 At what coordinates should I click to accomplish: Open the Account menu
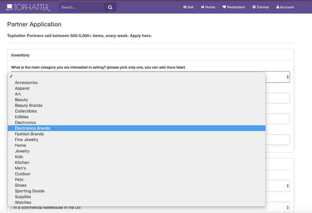[285, 7]
